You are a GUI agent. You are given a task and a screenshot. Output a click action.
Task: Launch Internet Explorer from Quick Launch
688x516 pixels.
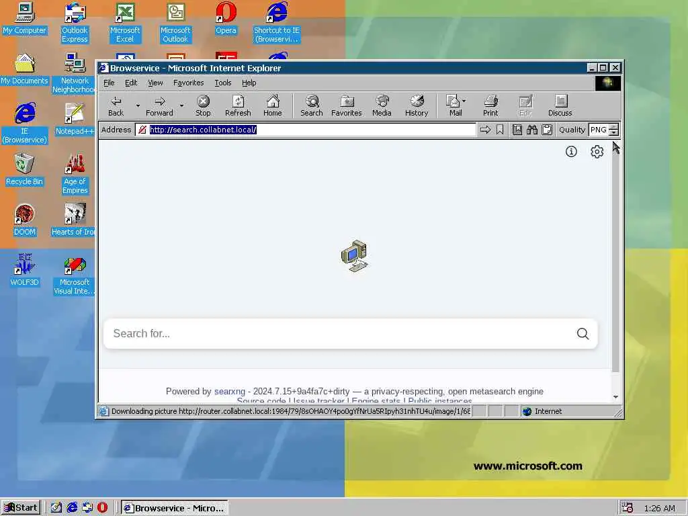(72, 508)
